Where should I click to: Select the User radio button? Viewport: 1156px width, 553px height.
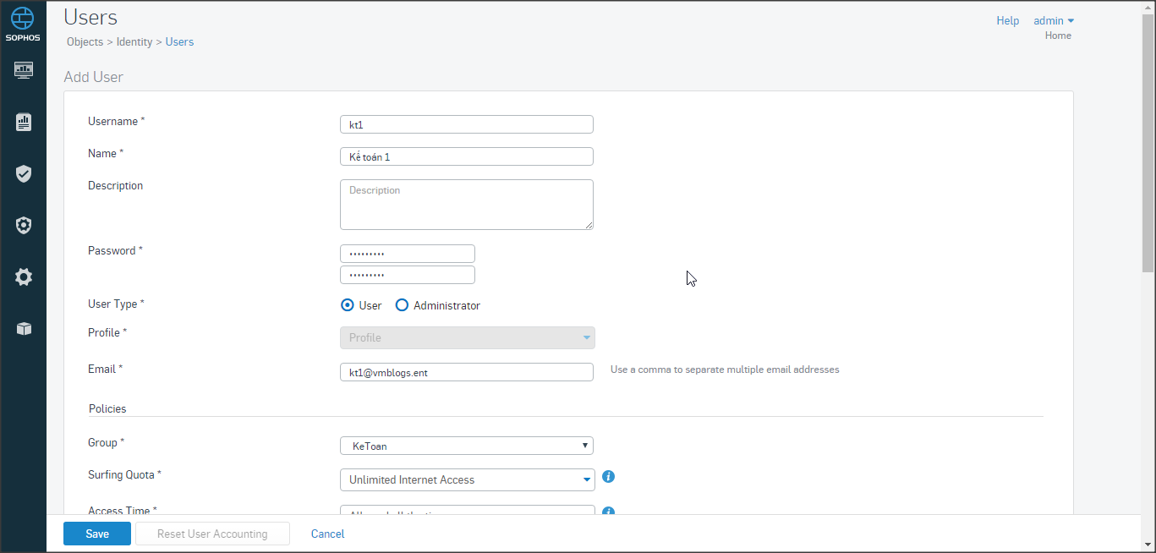(348, 305)
